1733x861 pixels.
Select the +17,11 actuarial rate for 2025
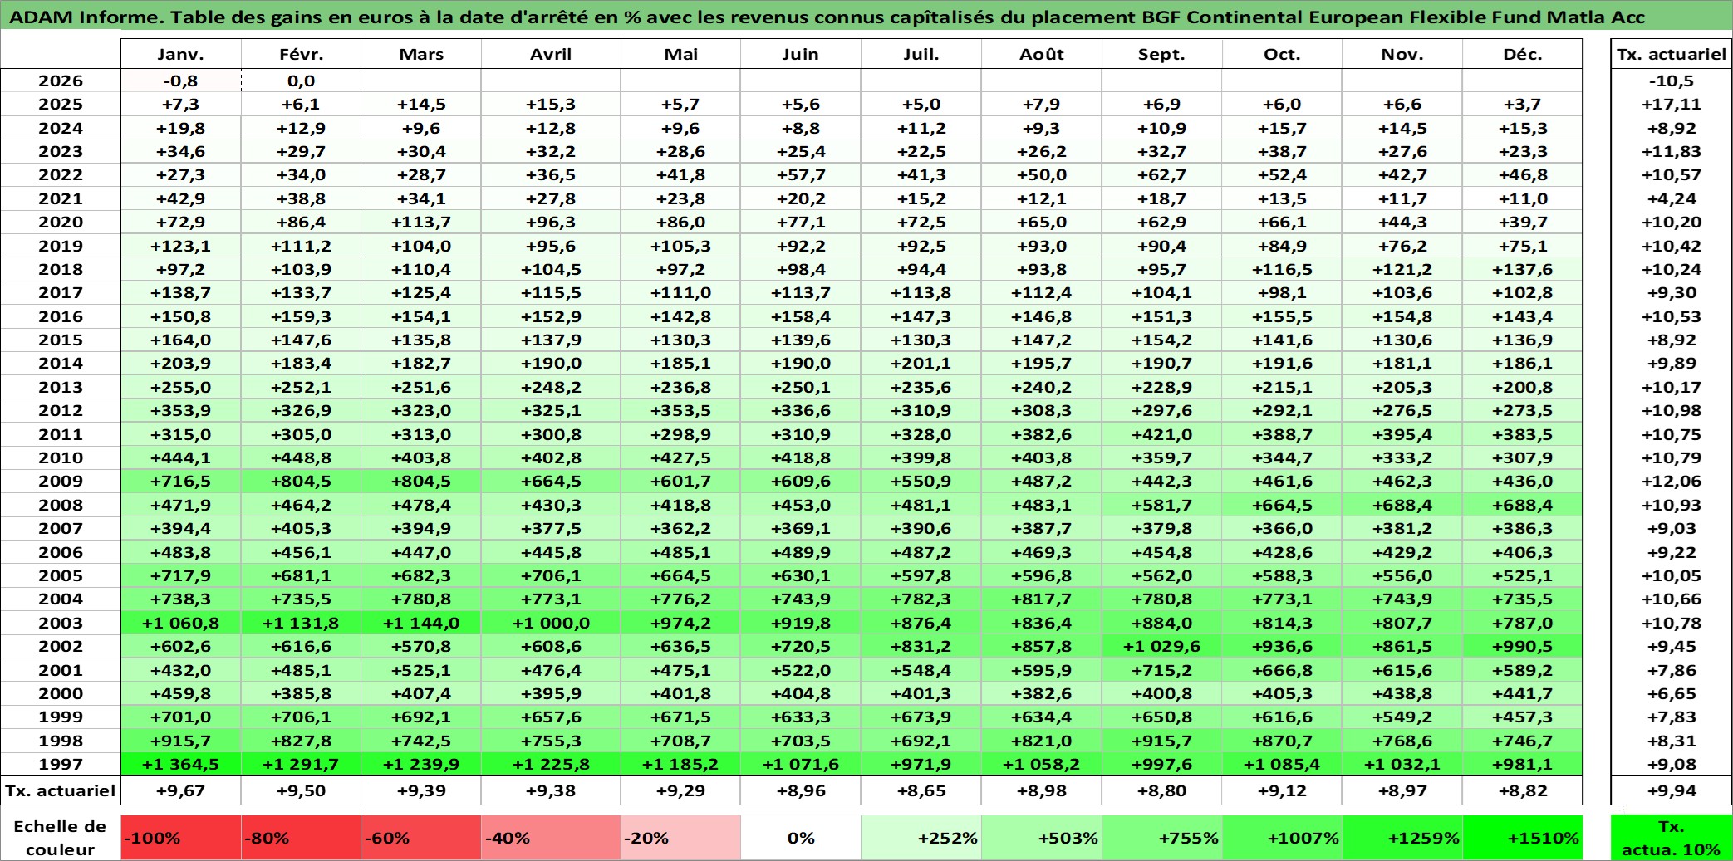(x=1672, y=105)
